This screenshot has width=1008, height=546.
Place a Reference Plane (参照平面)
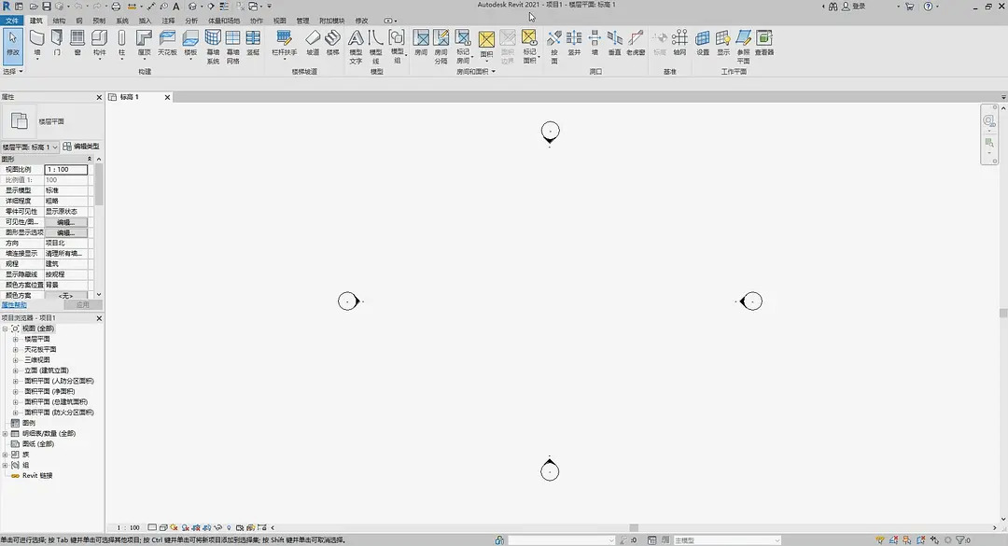pyautogui.click(x=742, y=41)
